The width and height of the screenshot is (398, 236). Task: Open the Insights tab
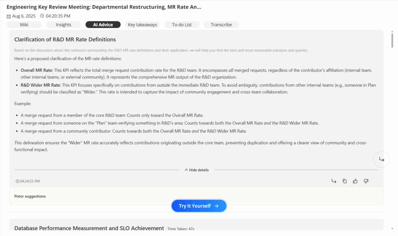pos(63,24)
